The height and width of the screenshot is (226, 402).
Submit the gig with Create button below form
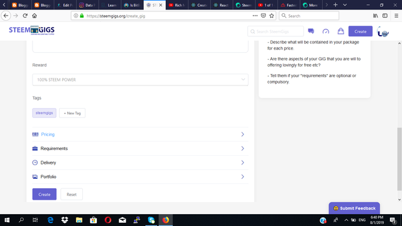point(45,194)
